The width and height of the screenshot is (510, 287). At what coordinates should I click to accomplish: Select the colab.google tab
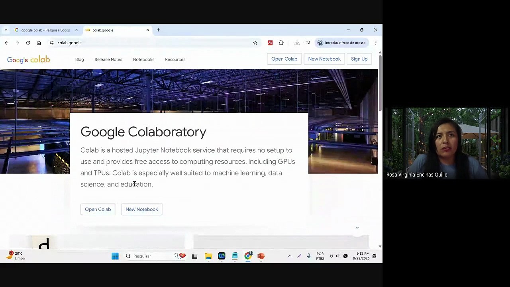(117, 30)
